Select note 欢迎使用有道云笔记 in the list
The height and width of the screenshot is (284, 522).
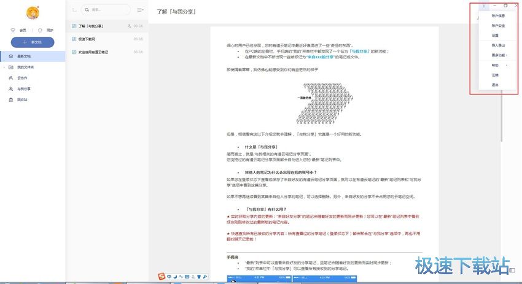point(107,52)
